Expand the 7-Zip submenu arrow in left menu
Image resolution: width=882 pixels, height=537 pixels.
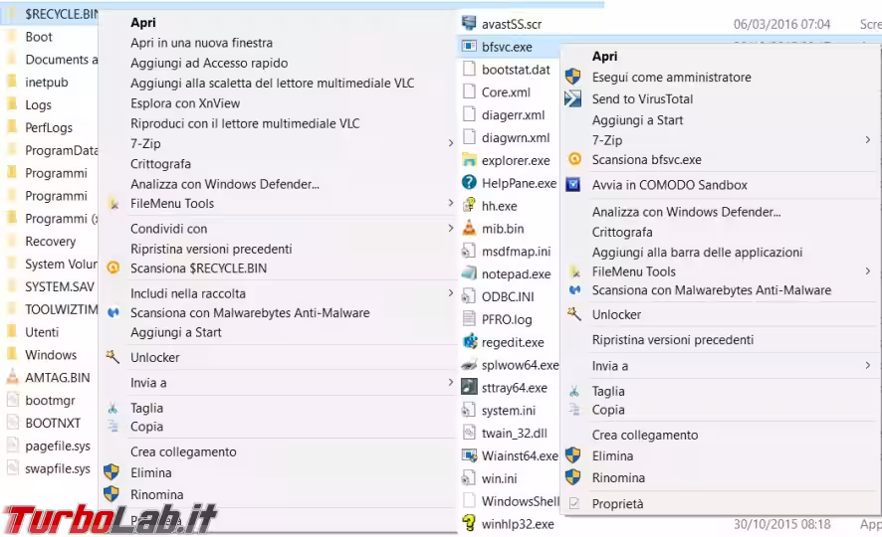point(451,143)
